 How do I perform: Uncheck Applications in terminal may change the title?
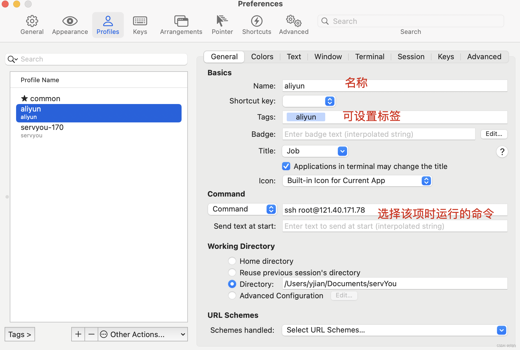click(x=286, y=166)
